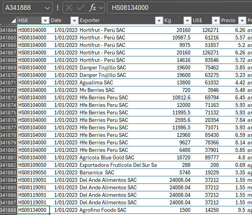Select HS08119091 in row 341884

(33, 180)
